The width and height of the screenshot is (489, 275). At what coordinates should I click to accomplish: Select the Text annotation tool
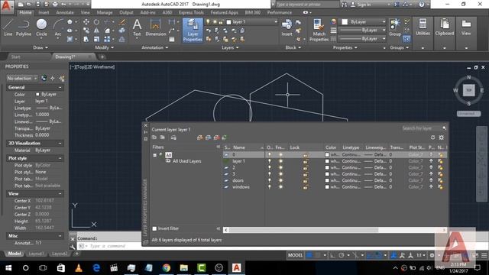pyautogui.click(x=137, y=27)
